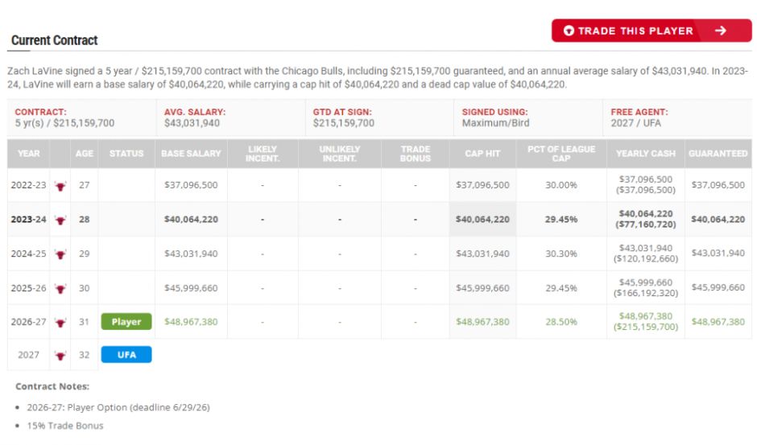Viewport: 757px width, 445px height.
Task: Click the GTD AT SIGN summary box
Action: point(379,117)
